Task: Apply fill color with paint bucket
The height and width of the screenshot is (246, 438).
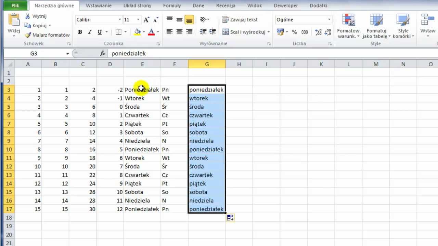Action: pos(138,32)
